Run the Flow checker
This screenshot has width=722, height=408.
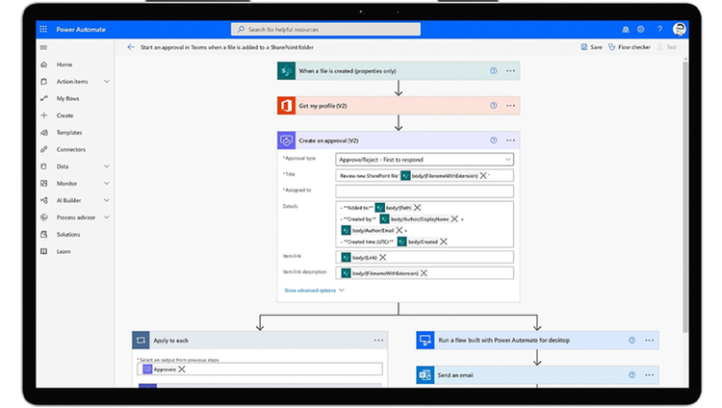pyautogui.click(x=630, y=47)
